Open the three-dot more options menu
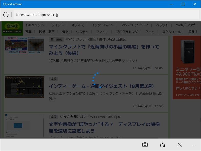The image size is (201, 151). 194,145
